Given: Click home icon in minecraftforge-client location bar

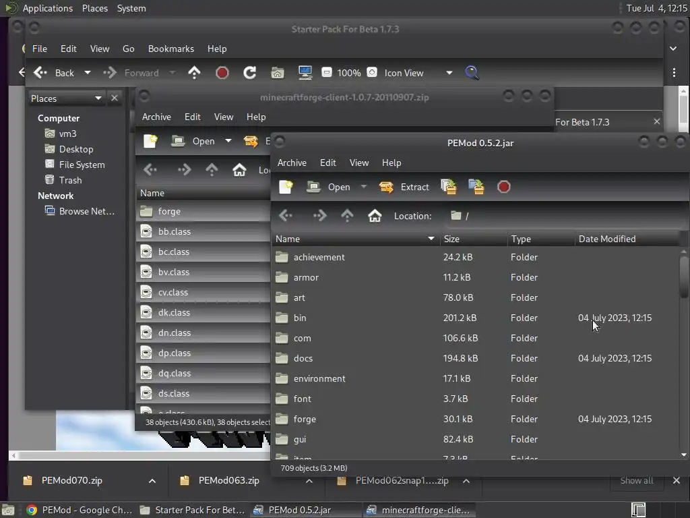Looking at the screenshot, I should tap(239, 169).
